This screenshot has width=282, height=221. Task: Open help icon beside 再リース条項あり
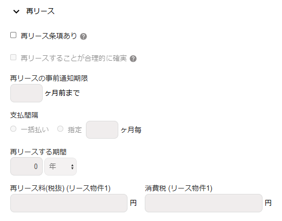point(83,36)
